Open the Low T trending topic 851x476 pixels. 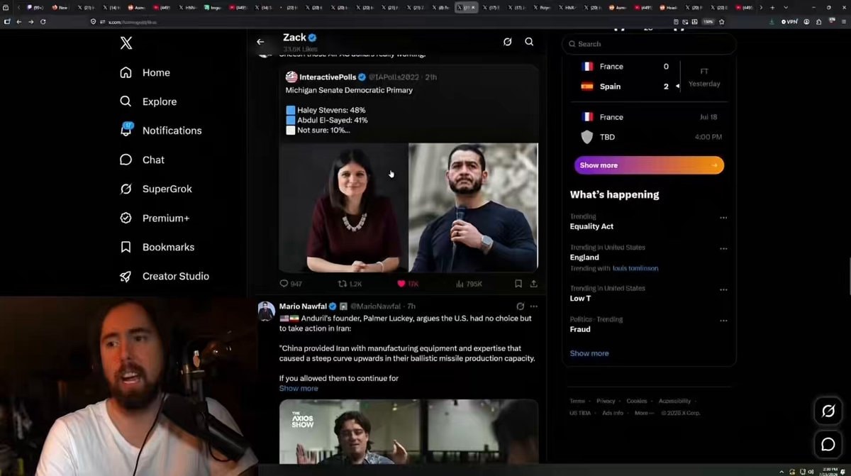(x=581, y=299)
